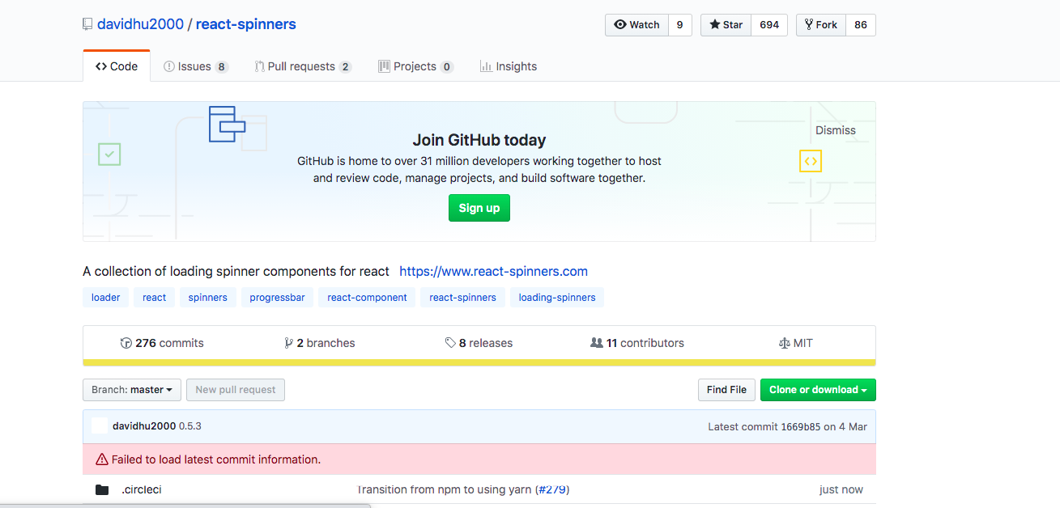The width and height of the screenshot is (1060, 508).
Task: Select the react-spinners topic tag
Action: pos(462,298)
